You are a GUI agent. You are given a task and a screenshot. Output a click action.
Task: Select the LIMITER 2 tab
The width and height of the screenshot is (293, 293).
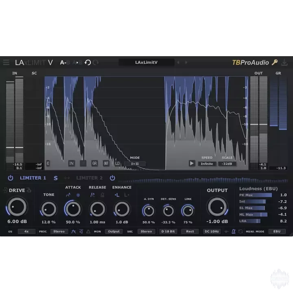pyautogui.click(x=89, y=178)
